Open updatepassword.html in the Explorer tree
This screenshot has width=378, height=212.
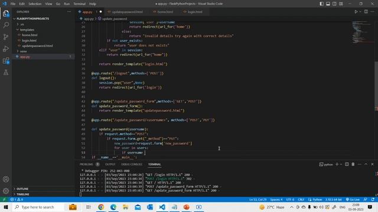pyautogui.click(x=37, y=46)
